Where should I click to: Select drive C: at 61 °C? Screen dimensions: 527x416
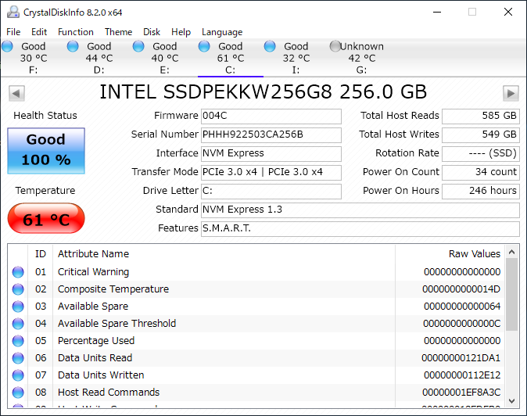(230, 58)
